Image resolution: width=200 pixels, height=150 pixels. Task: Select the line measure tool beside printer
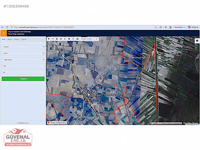(x=73, y=39)
